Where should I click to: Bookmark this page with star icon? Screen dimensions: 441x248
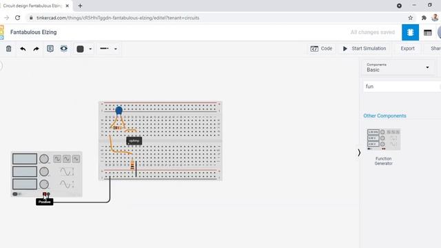(x=411, y=18)
